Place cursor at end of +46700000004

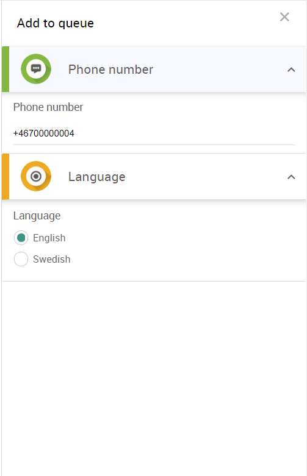point(74,133)
